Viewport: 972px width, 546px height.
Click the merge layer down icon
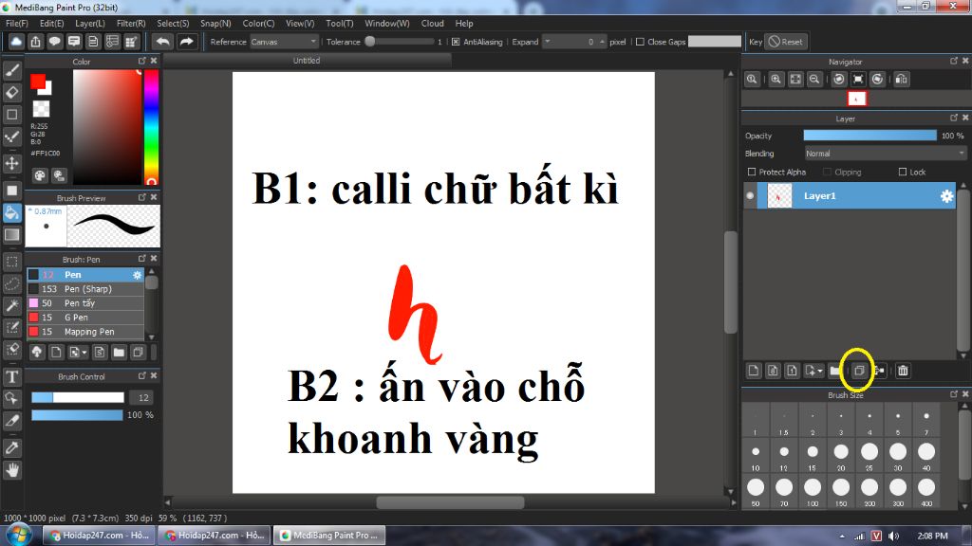pos(880,371)
